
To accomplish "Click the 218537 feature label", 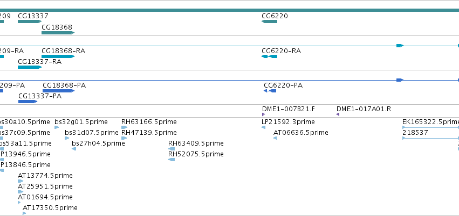I will click(415, 133).
